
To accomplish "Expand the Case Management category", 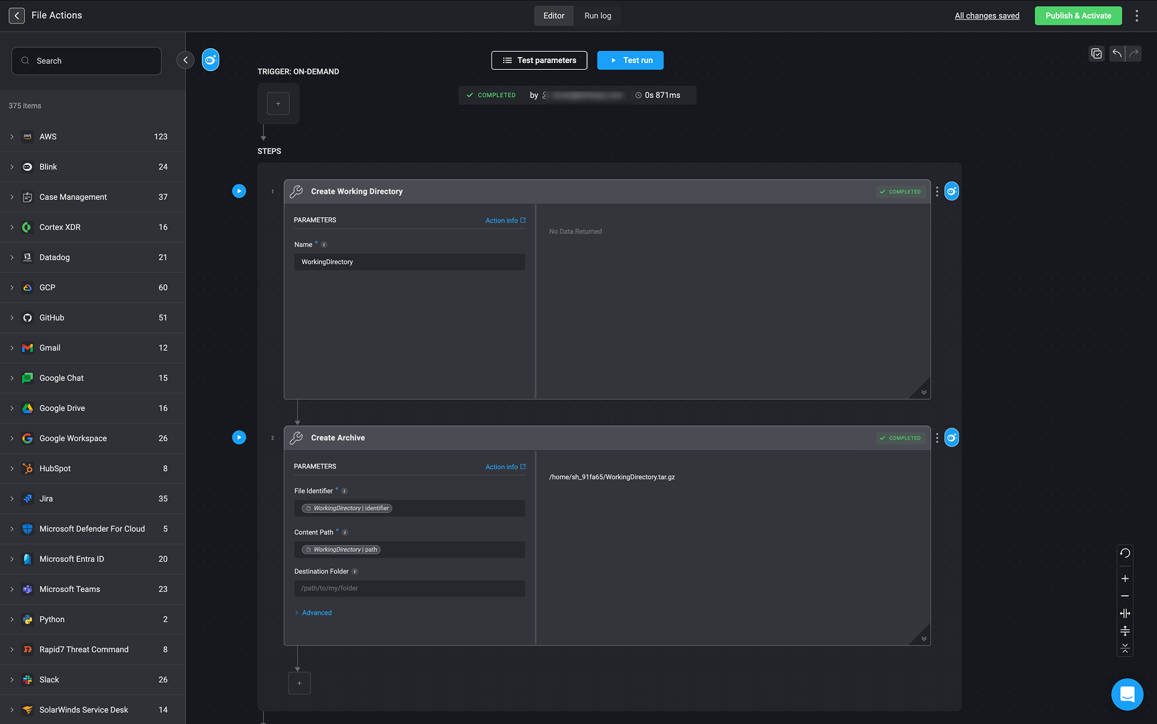I will coord(11,197).
